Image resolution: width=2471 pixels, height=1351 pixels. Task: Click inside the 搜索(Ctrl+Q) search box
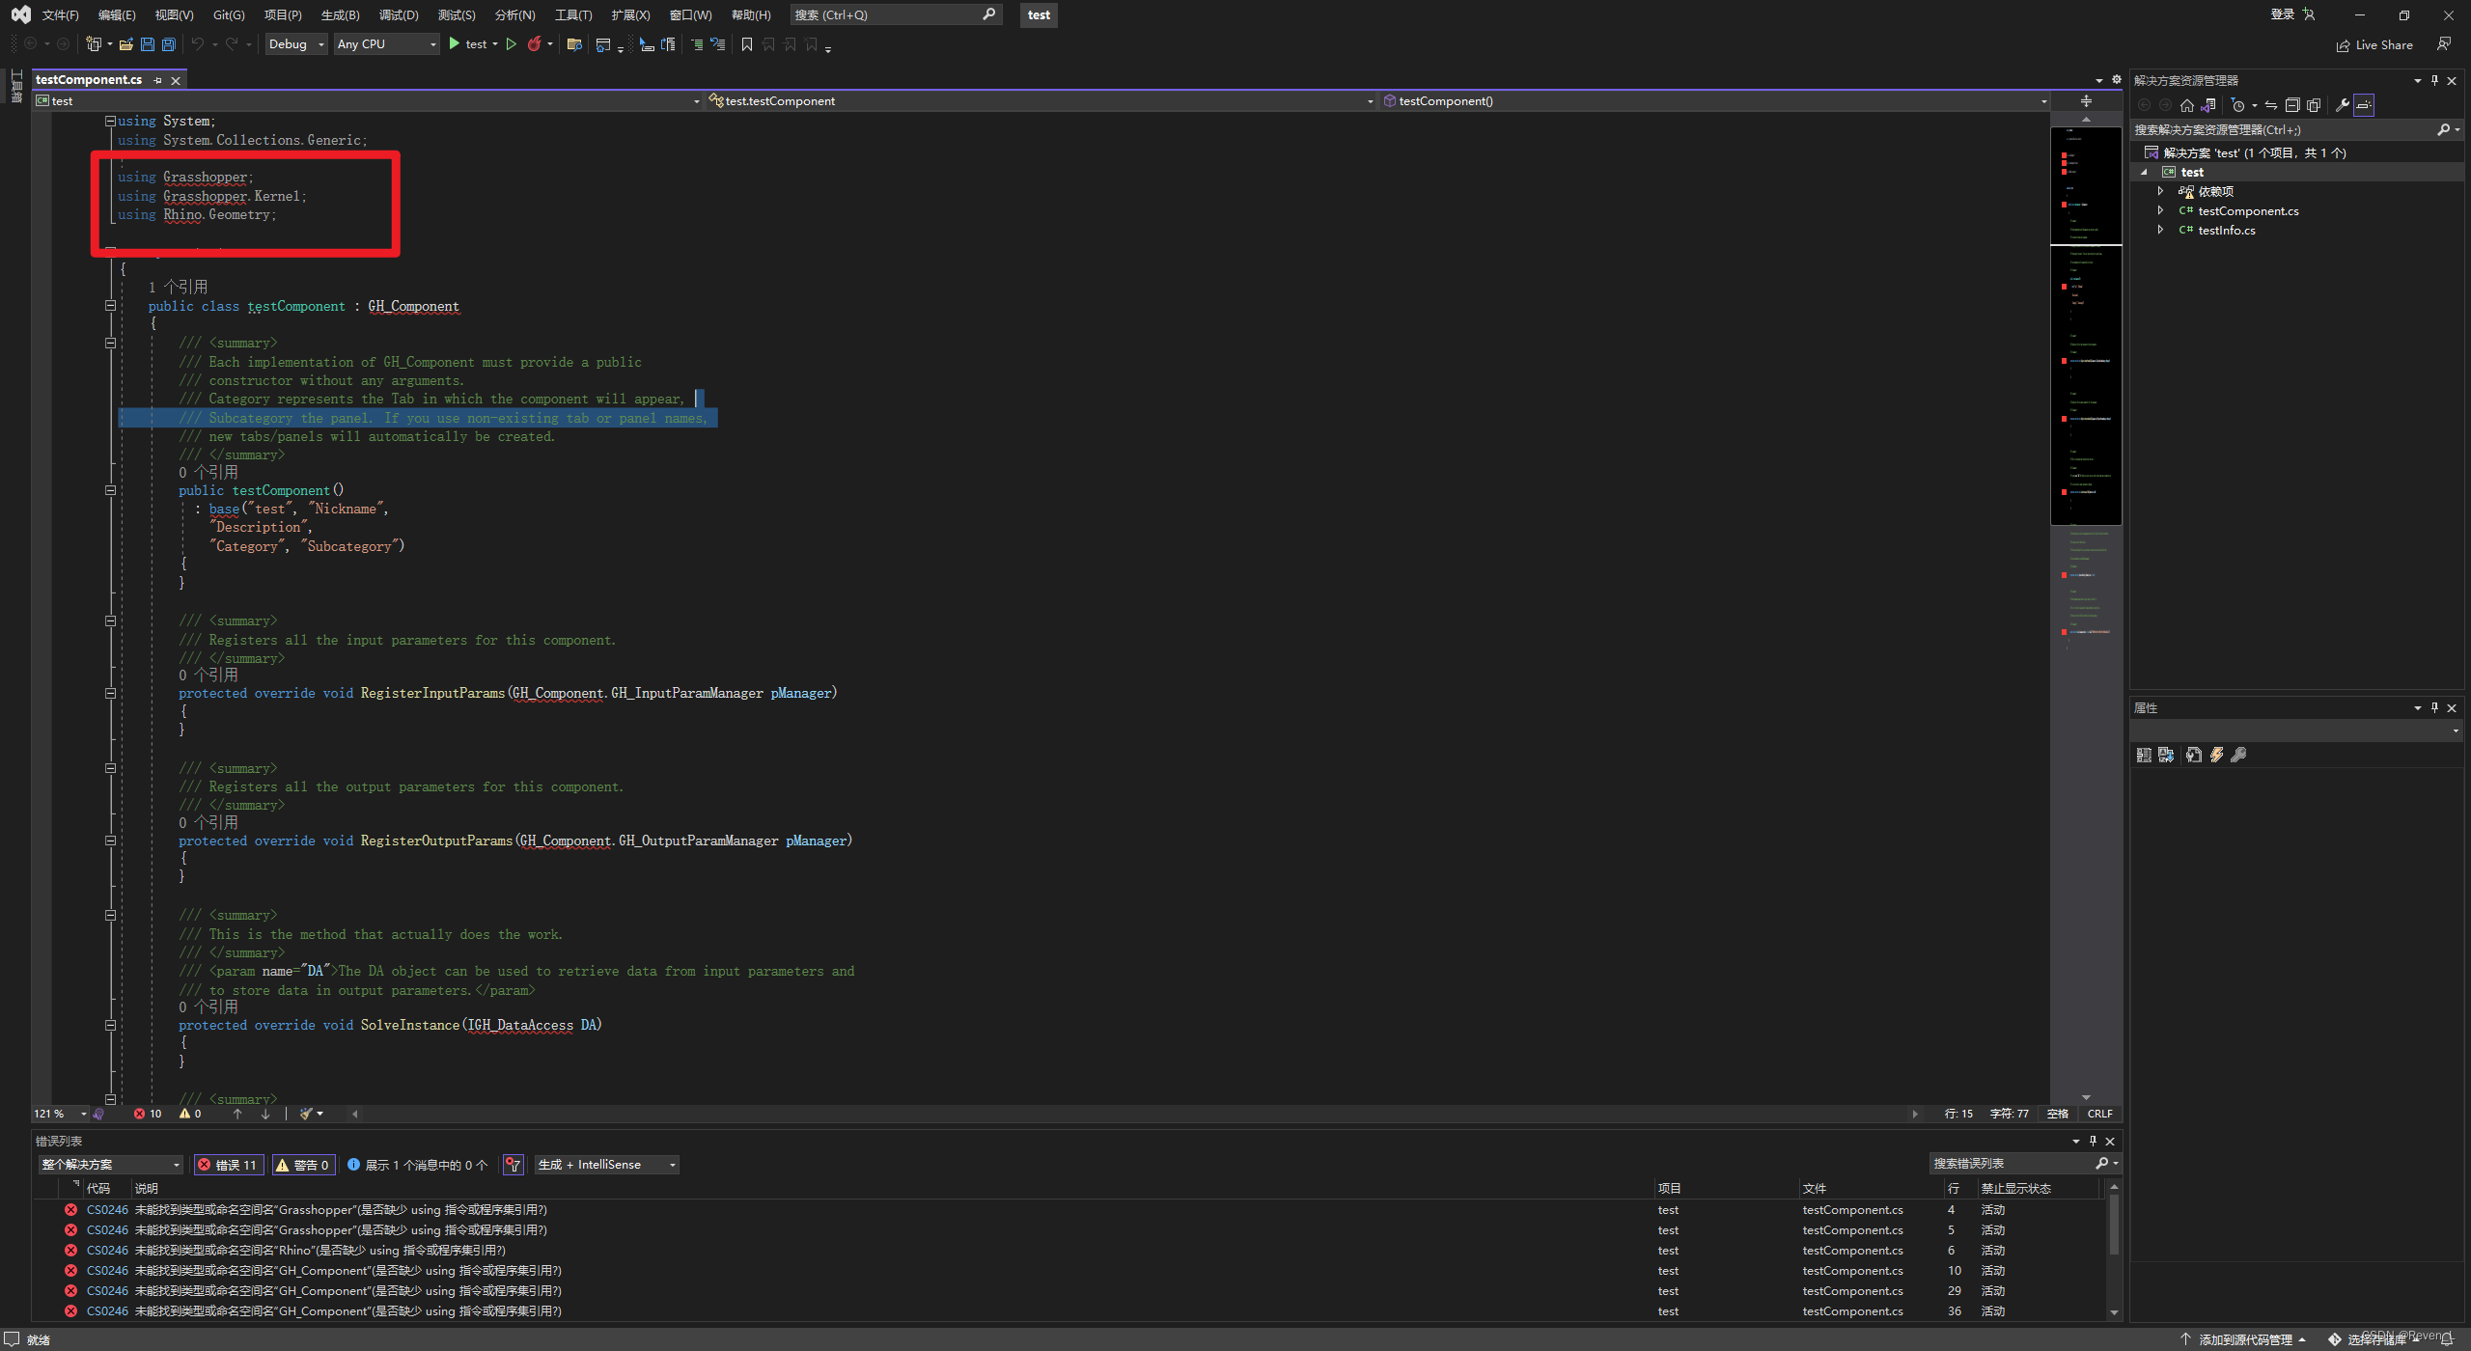pyautogui.click(x=888, y=14)
